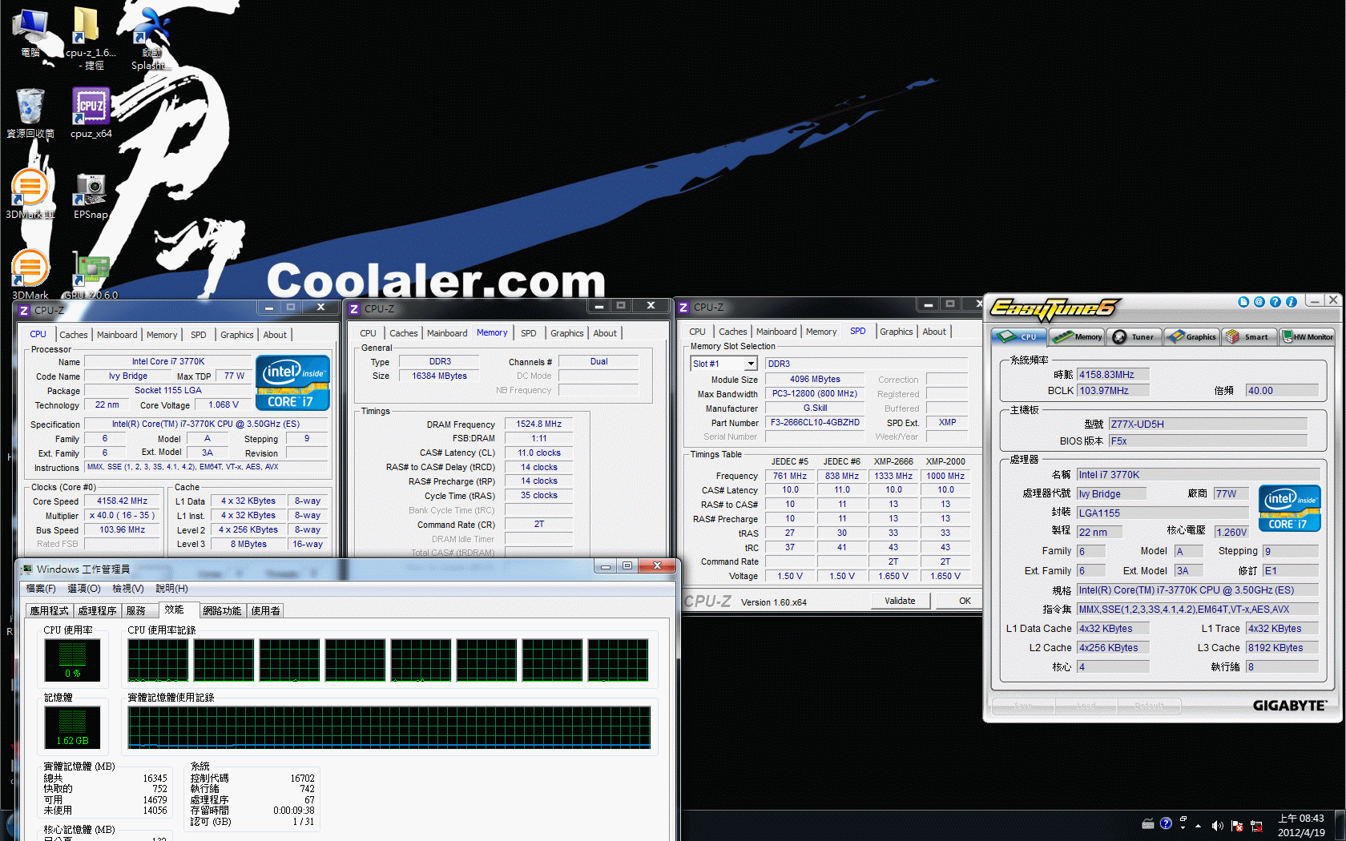
Task: Open Graphics tab in CPU-Z Memory window
Action: point(567,333)
